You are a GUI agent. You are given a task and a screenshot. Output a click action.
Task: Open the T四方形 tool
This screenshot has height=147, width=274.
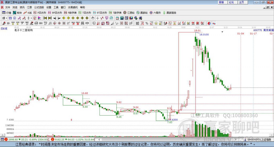[x=85, y=13]
